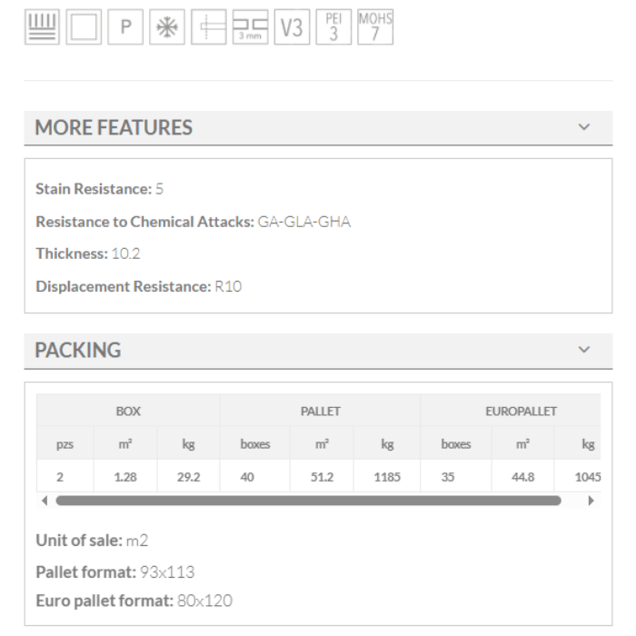The height and width of the screenshot is (636, 636).
Task: Click the underfloor heating icon
Action: pyautogui.click(x=41, y=27)
